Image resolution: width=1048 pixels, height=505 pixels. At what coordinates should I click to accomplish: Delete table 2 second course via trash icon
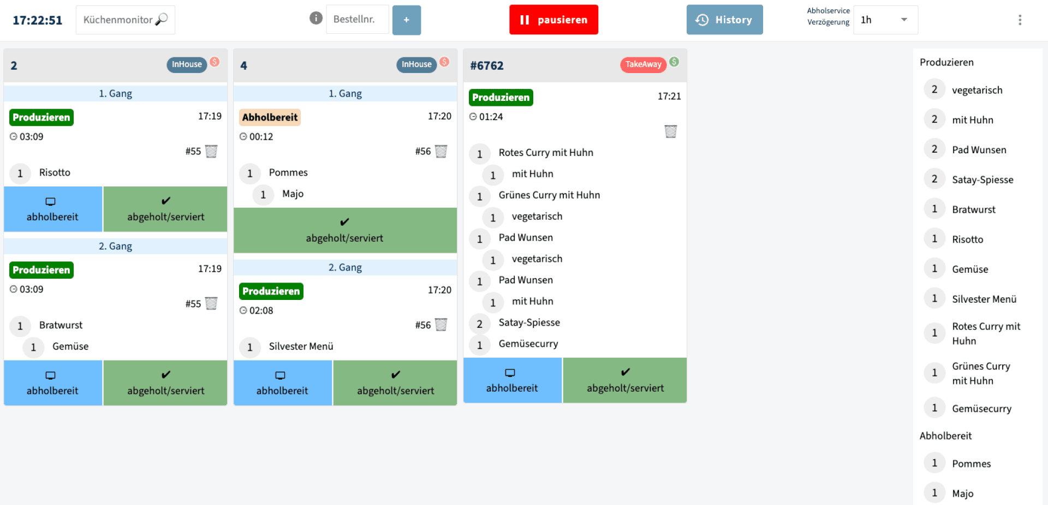[211, 303]
